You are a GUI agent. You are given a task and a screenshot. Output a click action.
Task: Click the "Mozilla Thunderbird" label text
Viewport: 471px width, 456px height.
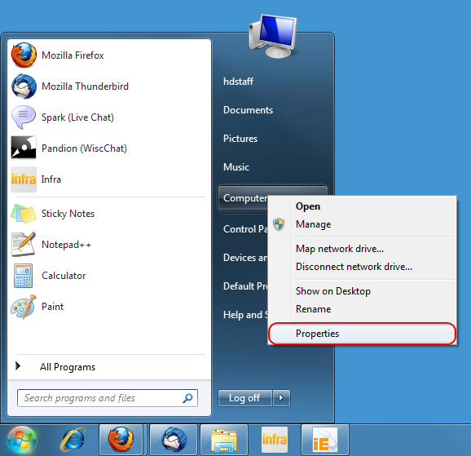point(85,86)
